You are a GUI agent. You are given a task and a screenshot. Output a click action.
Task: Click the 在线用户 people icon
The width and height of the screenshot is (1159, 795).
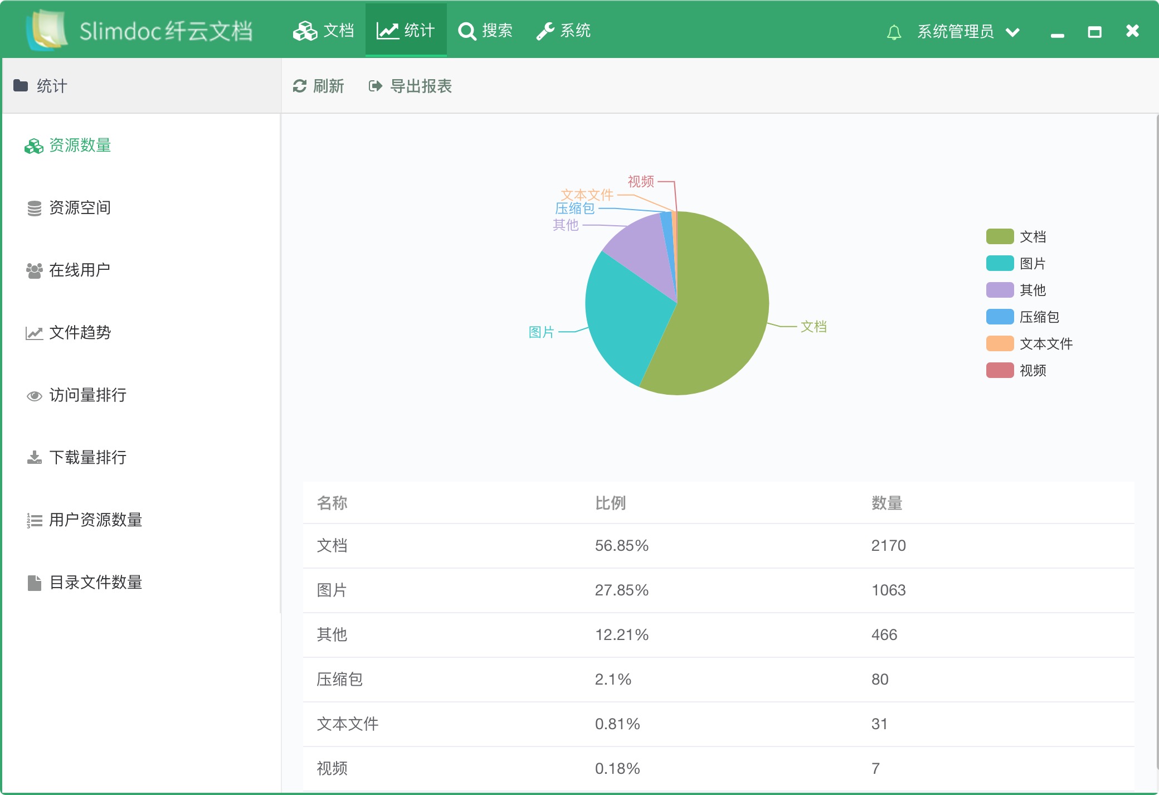pos(35,271)
